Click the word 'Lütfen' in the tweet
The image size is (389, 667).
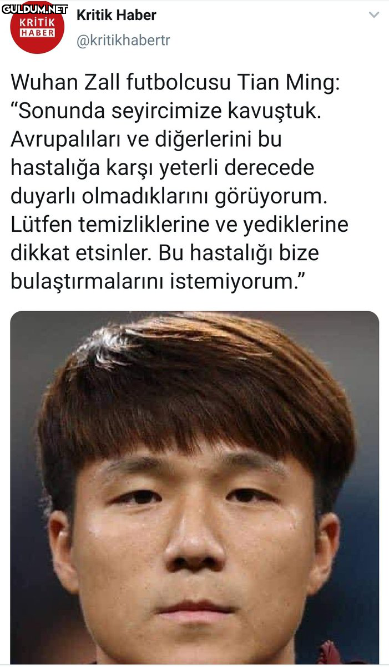[42, 225]
